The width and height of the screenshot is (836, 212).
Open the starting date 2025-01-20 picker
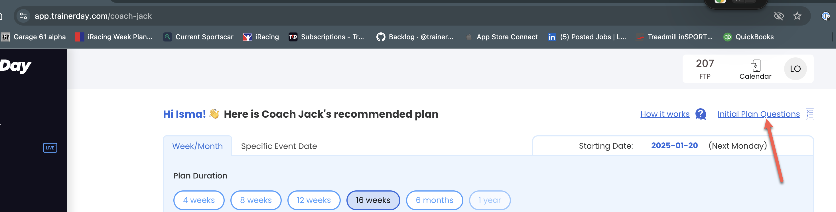(x=674, y=146)
